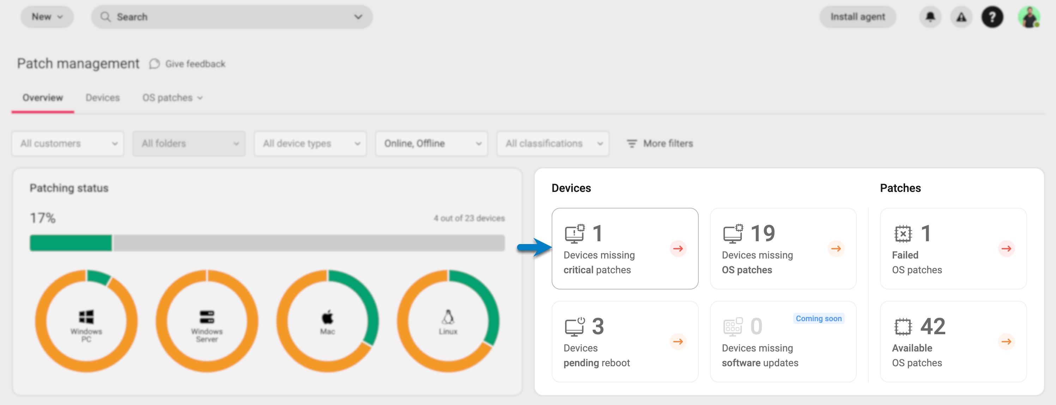Click the missing OS patches monitor icon

click(733, 234)
